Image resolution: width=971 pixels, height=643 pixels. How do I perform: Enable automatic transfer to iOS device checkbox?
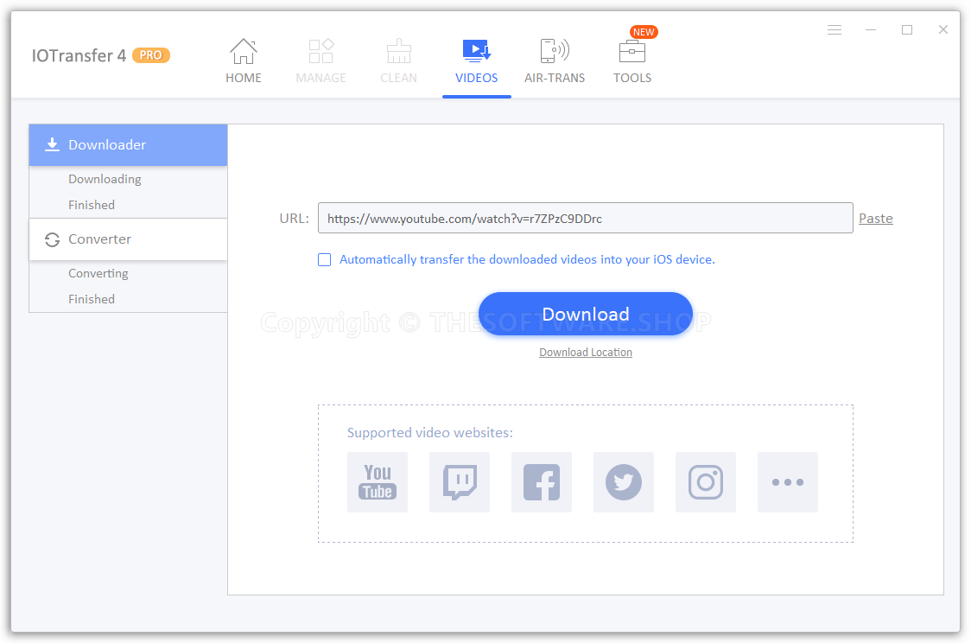[325, 259]
